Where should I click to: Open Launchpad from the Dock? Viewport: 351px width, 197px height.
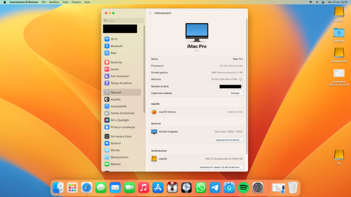72,188
